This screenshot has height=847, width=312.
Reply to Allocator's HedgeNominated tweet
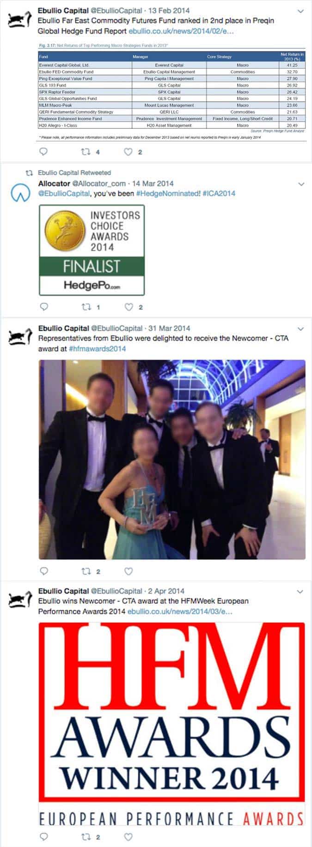[x=44, y=306]
